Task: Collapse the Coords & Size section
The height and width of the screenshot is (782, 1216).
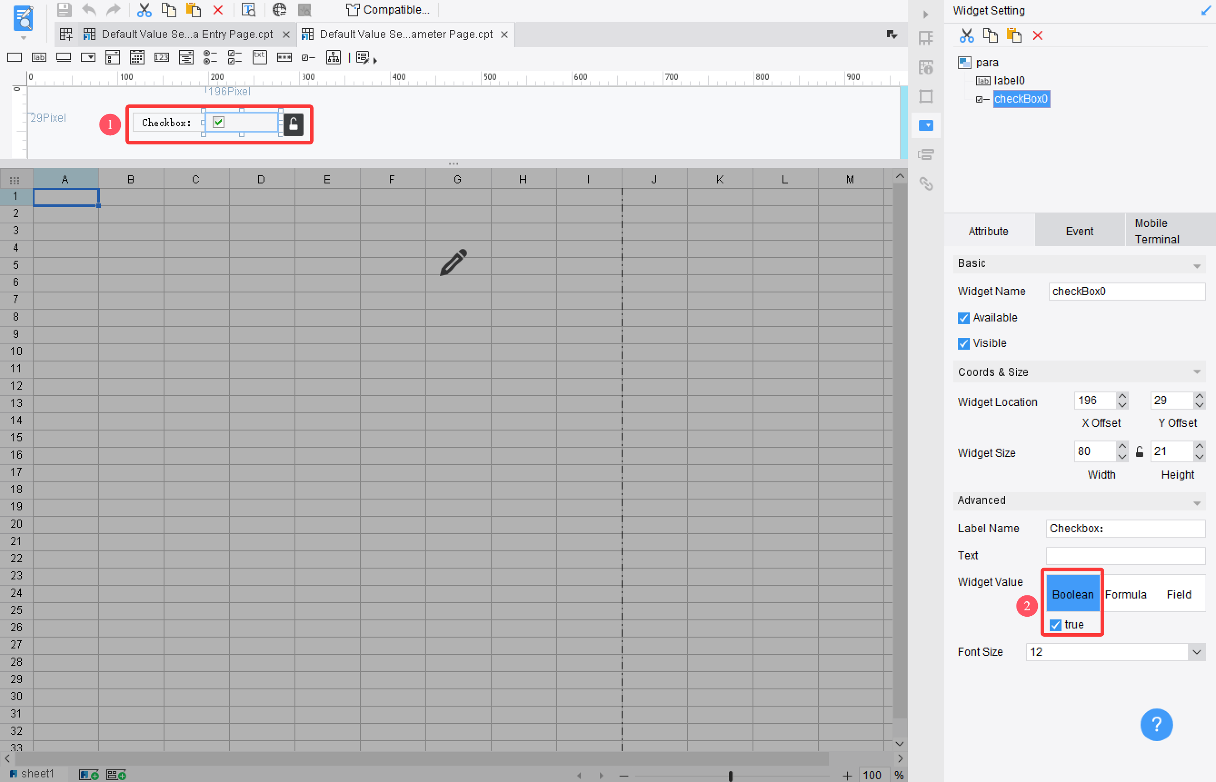Action: (1197, 371)
